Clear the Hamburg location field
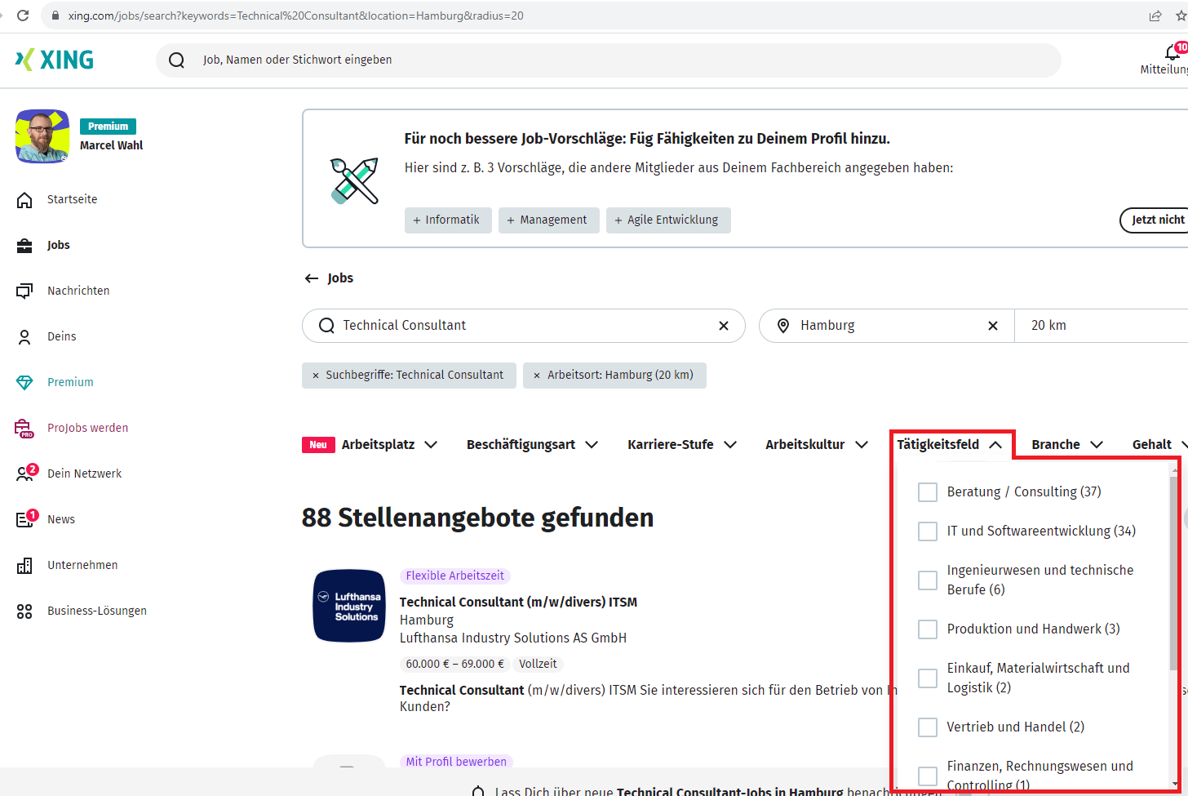Screen dimensions: 1188x796 (992, 326)
